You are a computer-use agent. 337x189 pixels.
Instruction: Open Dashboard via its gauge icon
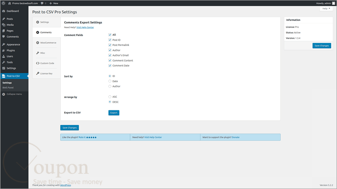[4, 11]
